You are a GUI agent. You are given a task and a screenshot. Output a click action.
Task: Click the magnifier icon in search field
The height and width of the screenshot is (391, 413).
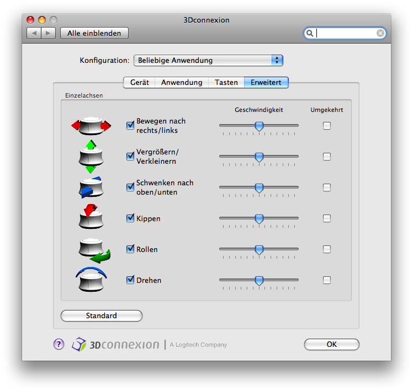[x=310, y=33]
